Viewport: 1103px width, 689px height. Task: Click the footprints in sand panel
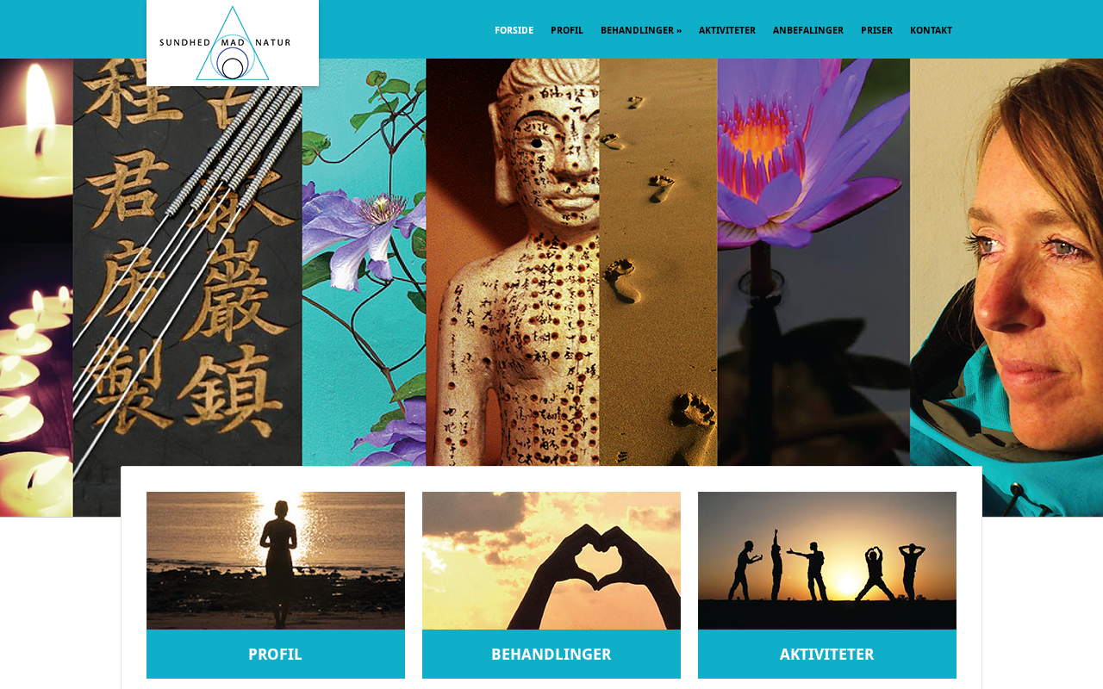(x=658, y=263)
